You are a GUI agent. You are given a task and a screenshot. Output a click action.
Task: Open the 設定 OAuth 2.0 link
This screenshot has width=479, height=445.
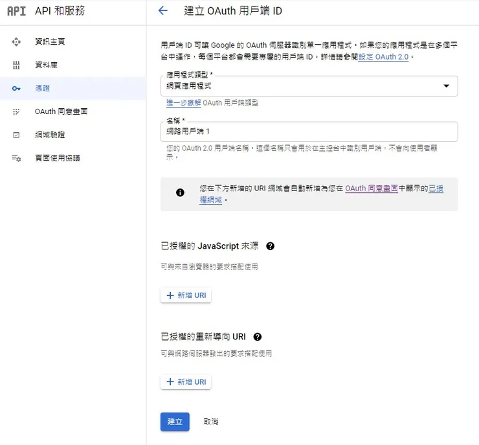383,57
